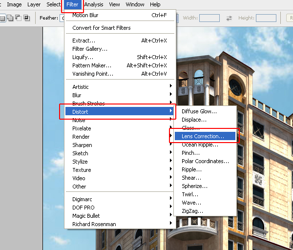Expand the Other submenu
Viewport: 293px width, 250px height.
click(120, 187)
